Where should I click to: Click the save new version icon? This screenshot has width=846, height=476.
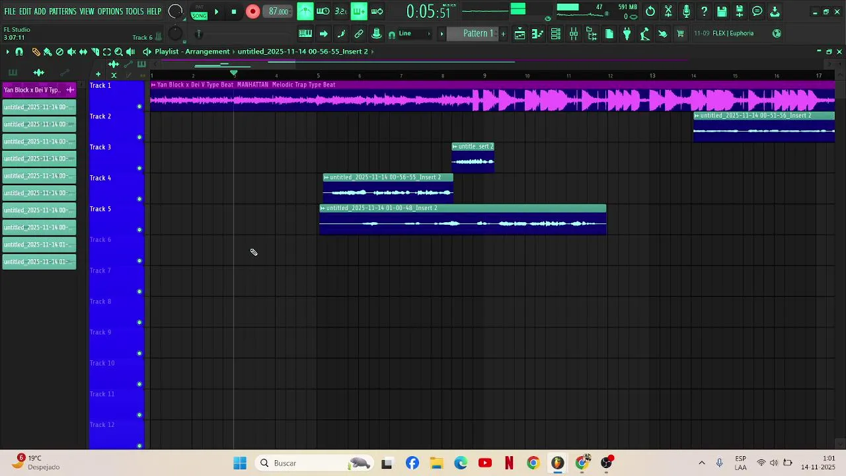point(740,11)
